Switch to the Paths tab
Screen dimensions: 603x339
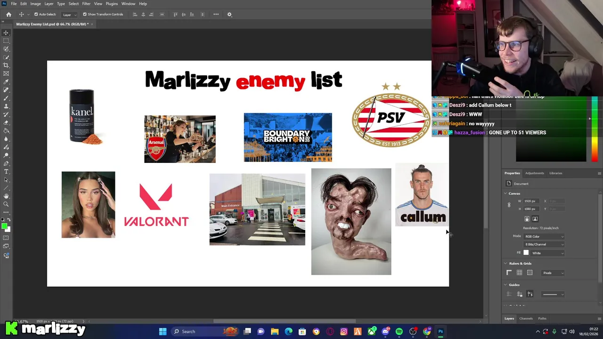point(542,319)
